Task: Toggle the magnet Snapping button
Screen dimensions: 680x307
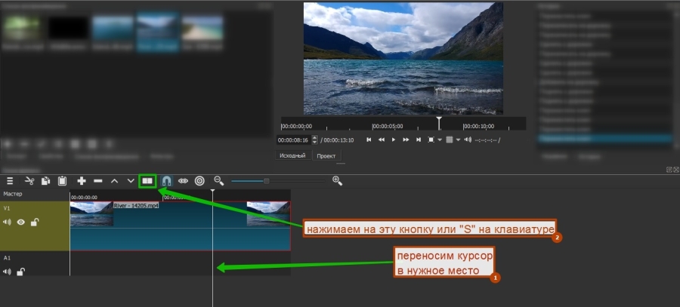Action: 166,181
